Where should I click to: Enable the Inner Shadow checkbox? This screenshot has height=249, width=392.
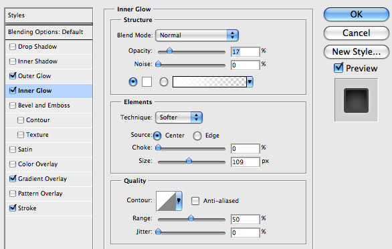click(x=13, y=61)
